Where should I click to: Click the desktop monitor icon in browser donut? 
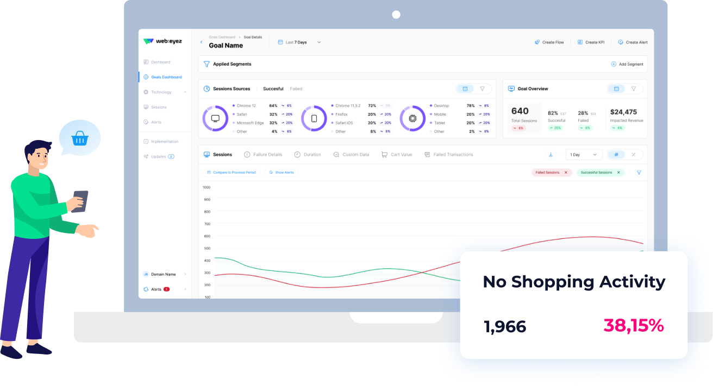pyautogui.click(x=215, y=118)
